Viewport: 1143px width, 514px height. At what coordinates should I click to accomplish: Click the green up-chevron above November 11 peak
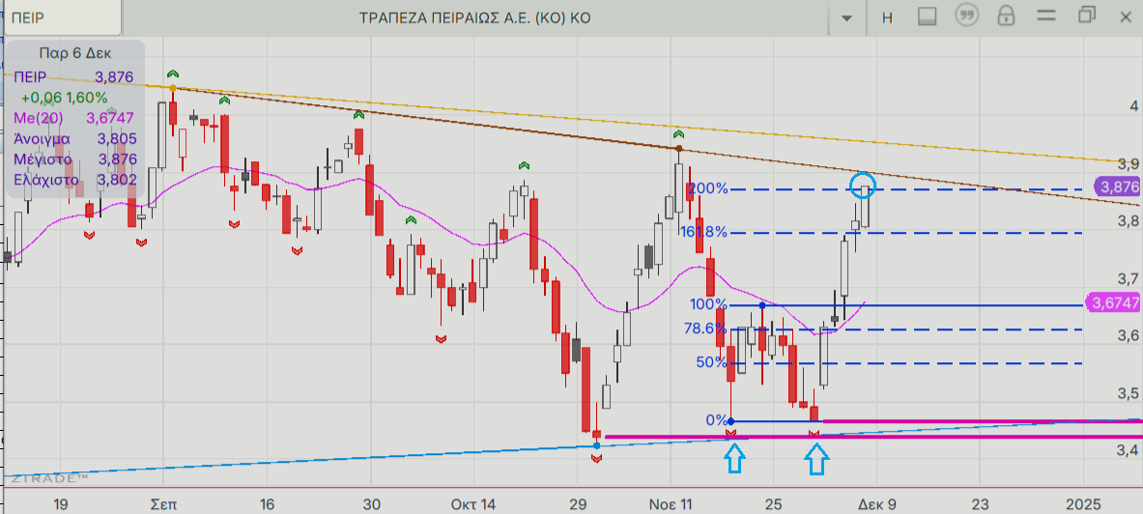(678, 134)
